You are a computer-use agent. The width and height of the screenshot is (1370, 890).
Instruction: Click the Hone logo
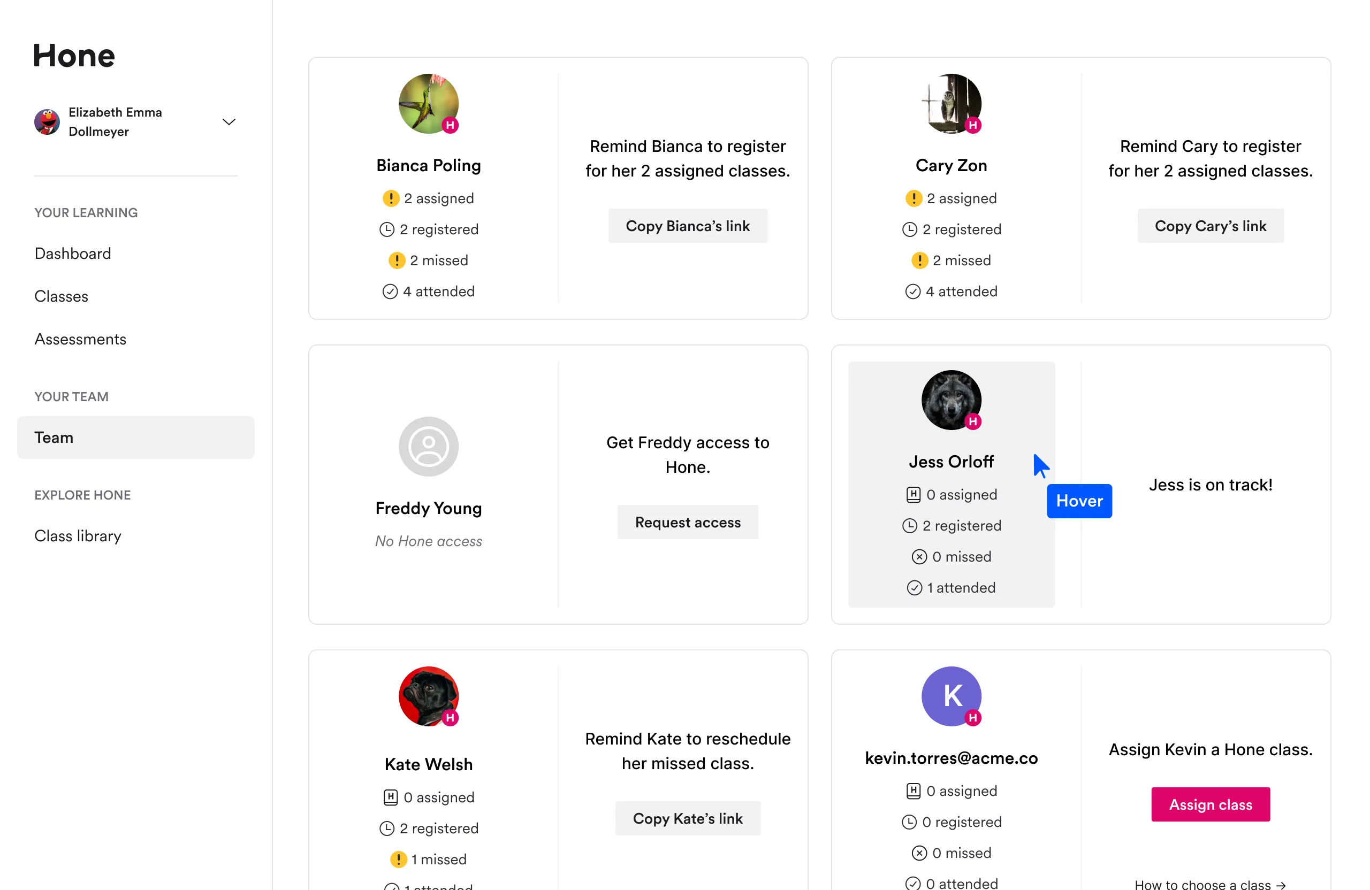click(74, 56)
